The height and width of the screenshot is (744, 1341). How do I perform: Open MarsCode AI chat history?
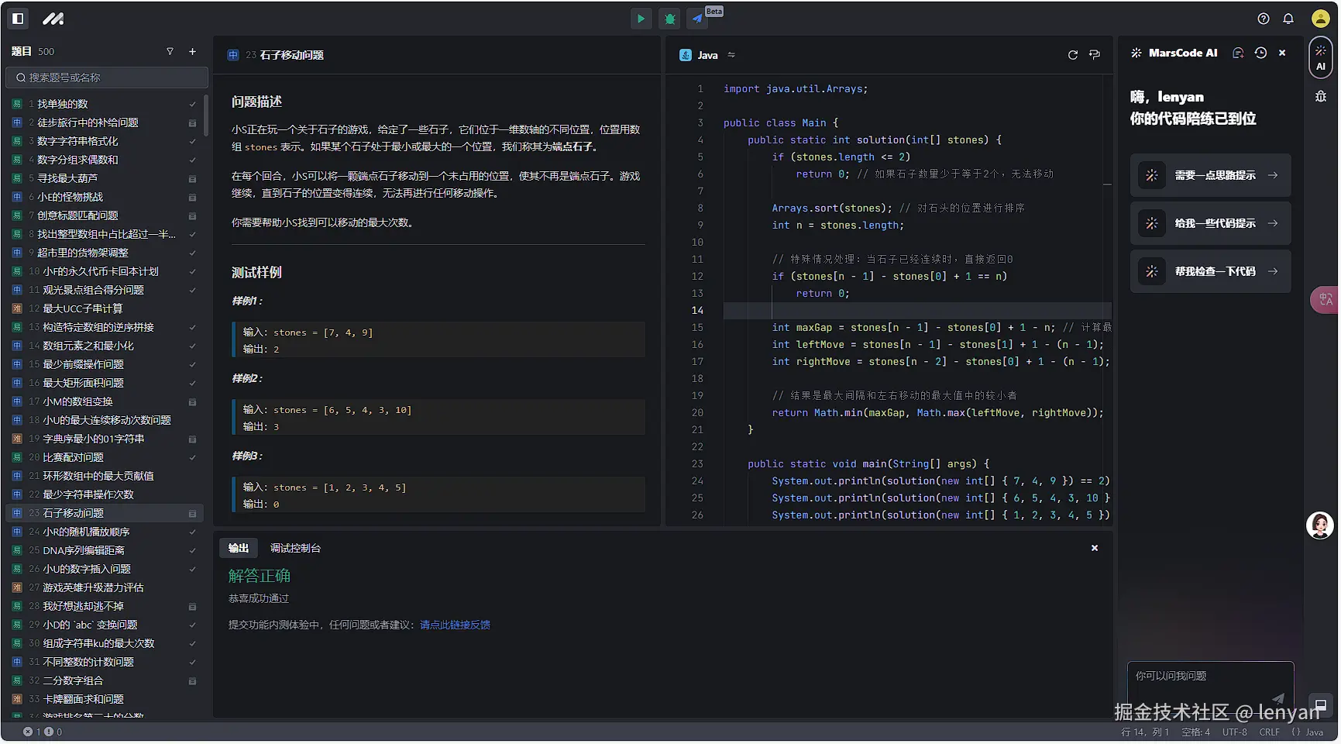tap(1261, 53)
